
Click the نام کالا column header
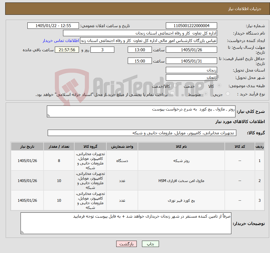click(x=181, y=146)
